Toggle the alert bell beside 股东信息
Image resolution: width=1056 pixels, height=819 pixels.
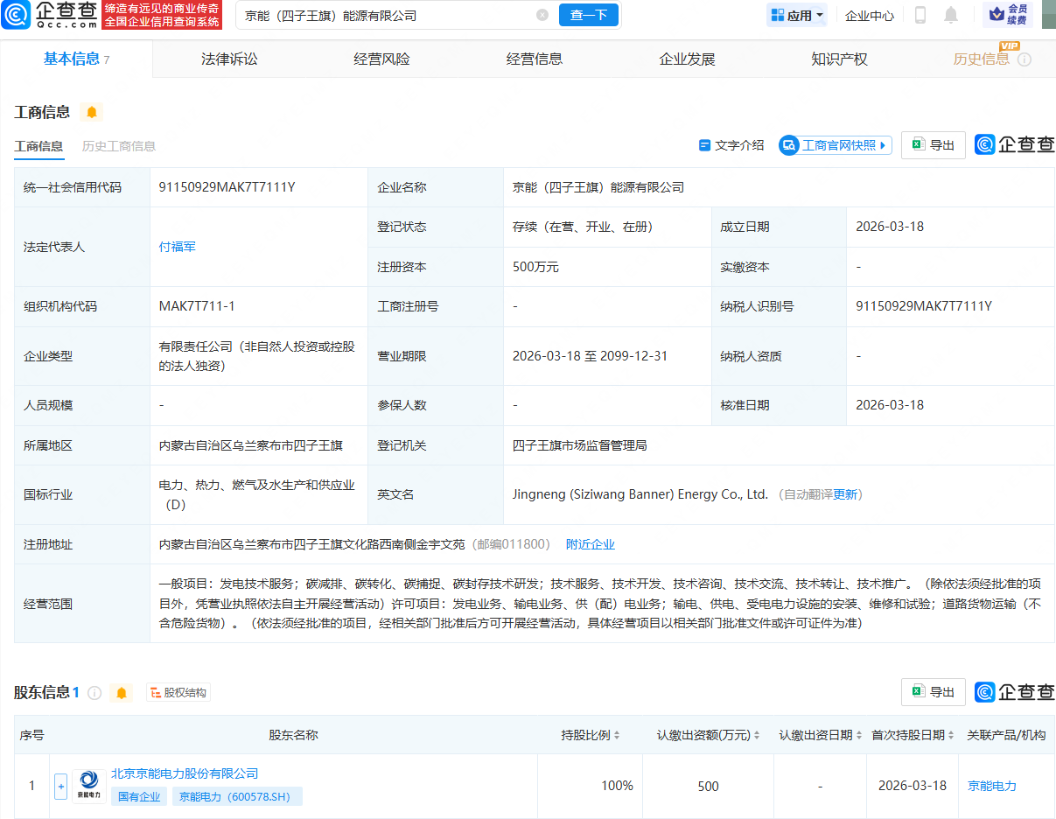122,692
